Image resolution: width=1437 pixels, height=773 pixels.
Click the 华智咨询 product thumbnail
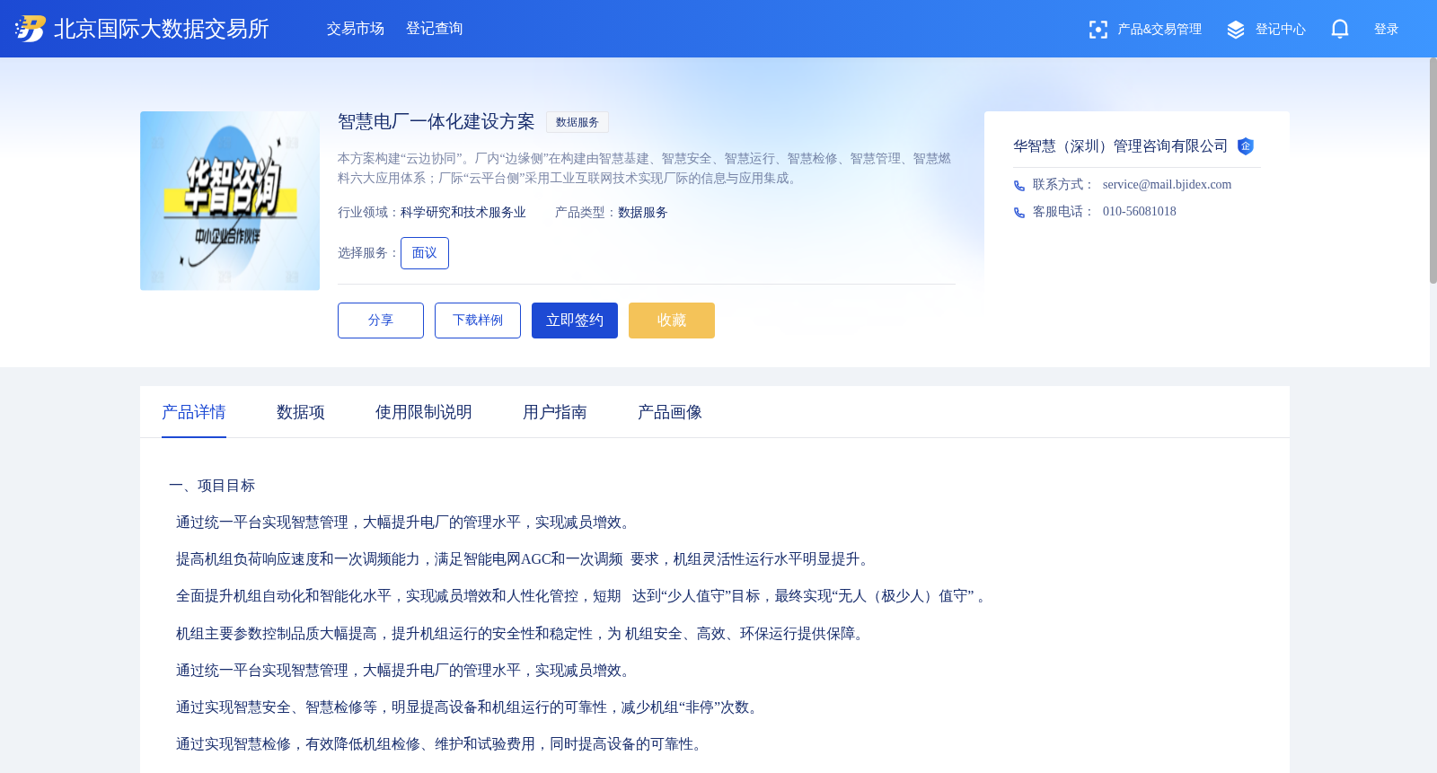pyautogui.click(x=230, y=201)
